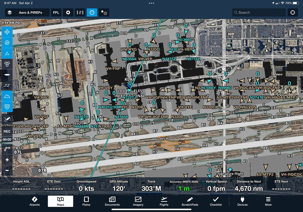Viewport: 303px width, 212px height.
Task: Switch to the Airports tab
Action: [x=35, y=201]
